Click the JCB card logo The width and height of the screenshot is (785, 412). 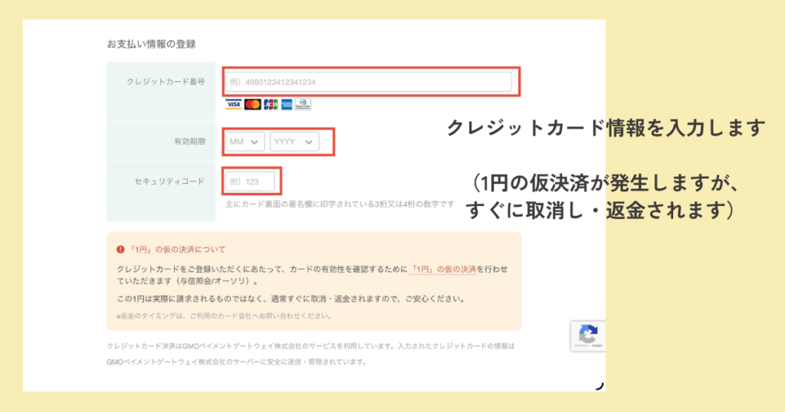pos(270,104)
